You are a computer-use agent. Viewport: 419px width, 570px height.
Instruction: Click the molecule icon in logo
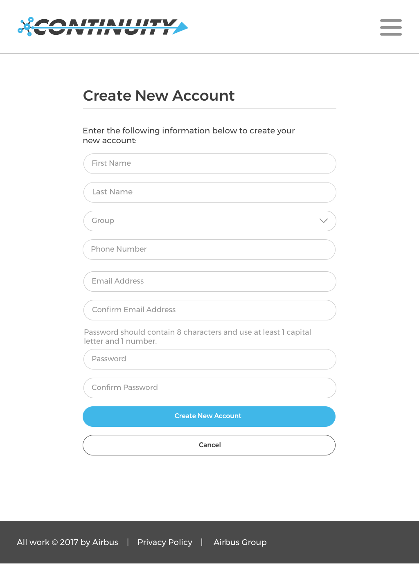25,27
